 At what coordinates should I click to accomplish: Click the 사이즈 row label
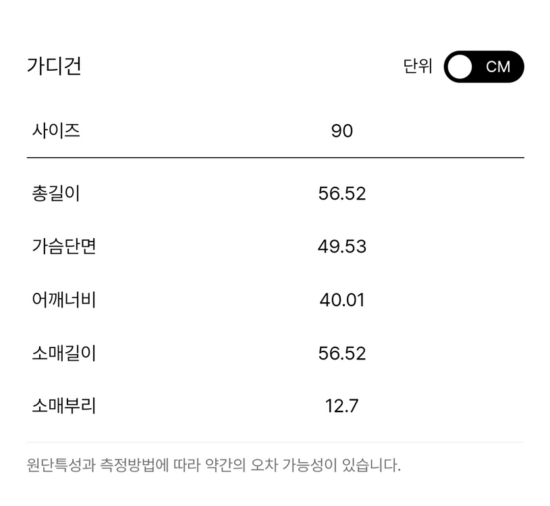tap(57, 131)
